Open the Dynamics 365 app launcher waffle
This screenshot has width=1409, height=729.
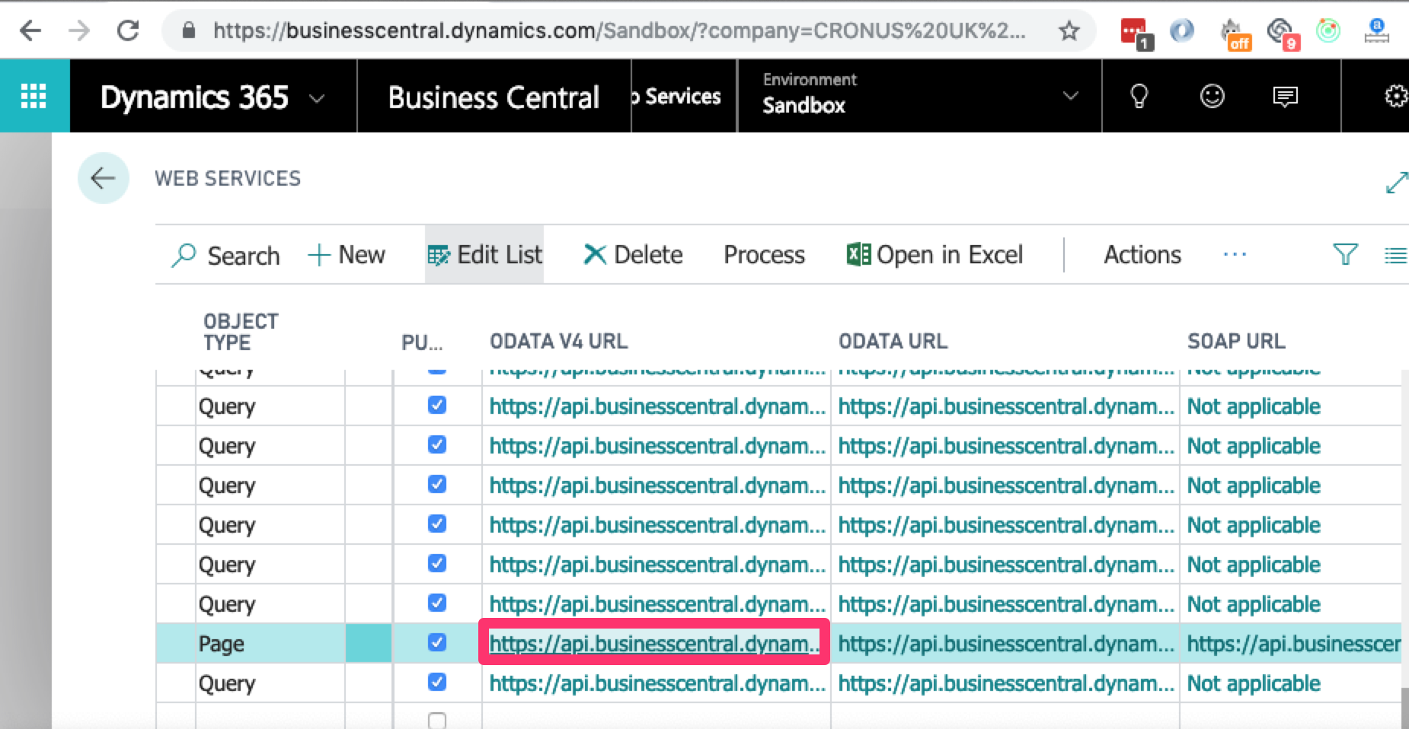pyautogui.click(x=34, y=97)
